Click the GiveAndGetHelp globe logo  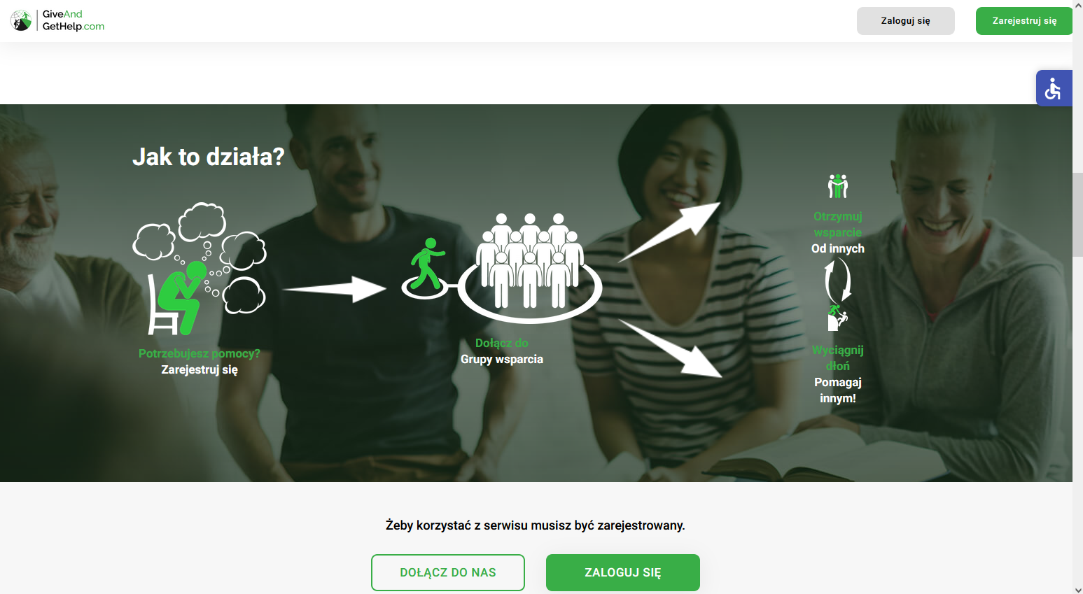click(21, 20)
